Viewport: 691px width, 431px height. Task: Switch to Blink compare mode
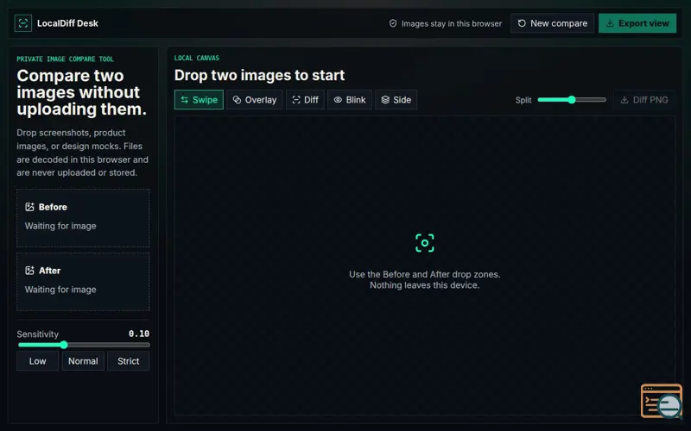[350, 100]
